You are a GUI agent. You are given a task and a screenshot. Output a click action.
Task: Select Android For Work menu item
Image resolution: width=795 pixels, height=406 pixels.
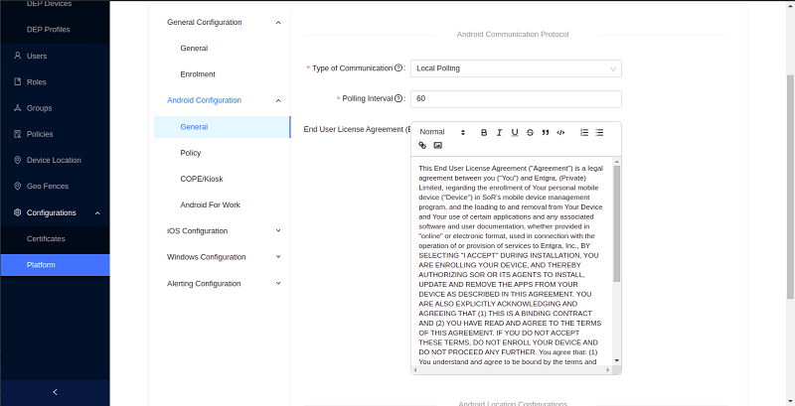click(210, 204)
